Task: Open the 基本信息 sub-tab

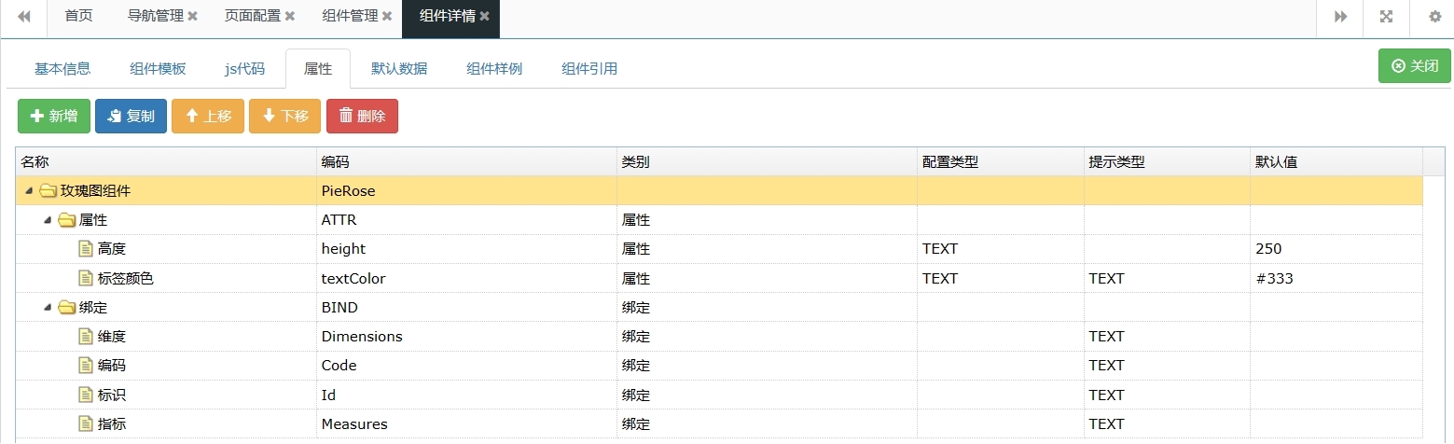Action: point(62,69)
